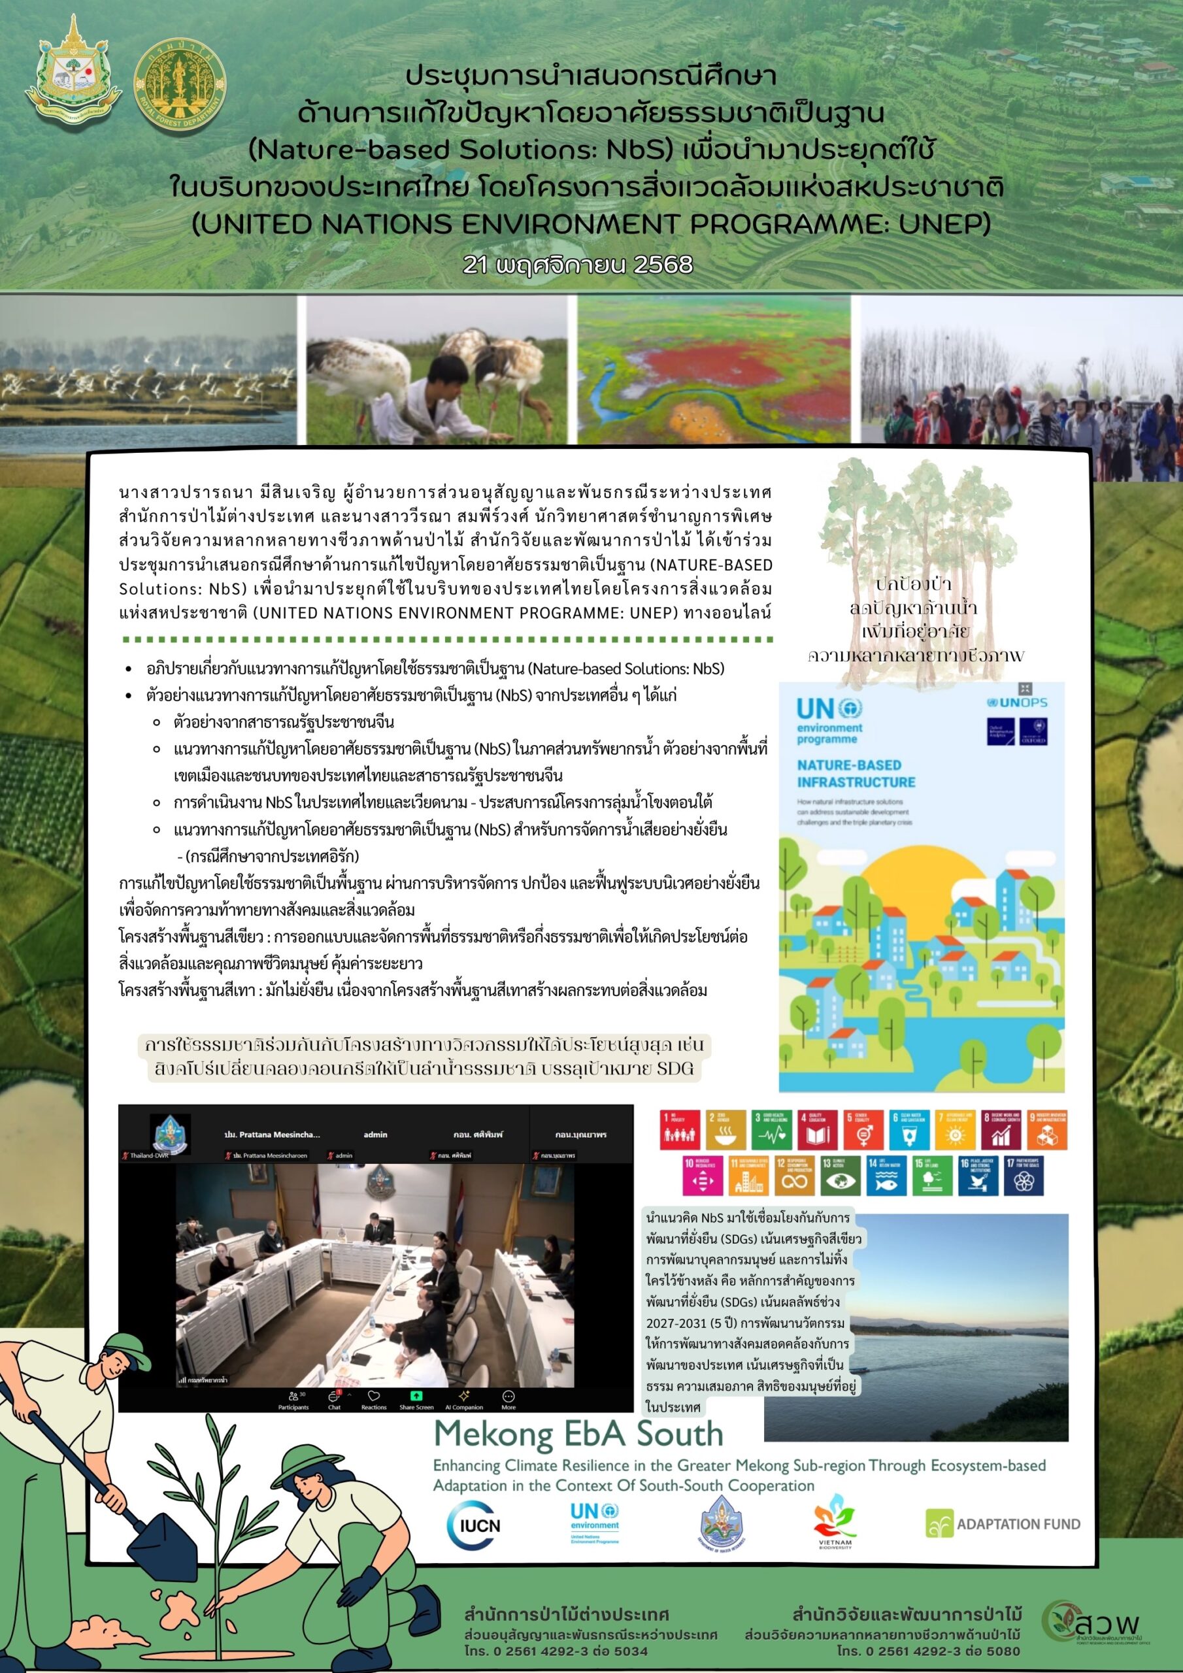This screenshot has width=1183, height=1673.
Task: Select the admin participant tile
Action: point(375,1135)
